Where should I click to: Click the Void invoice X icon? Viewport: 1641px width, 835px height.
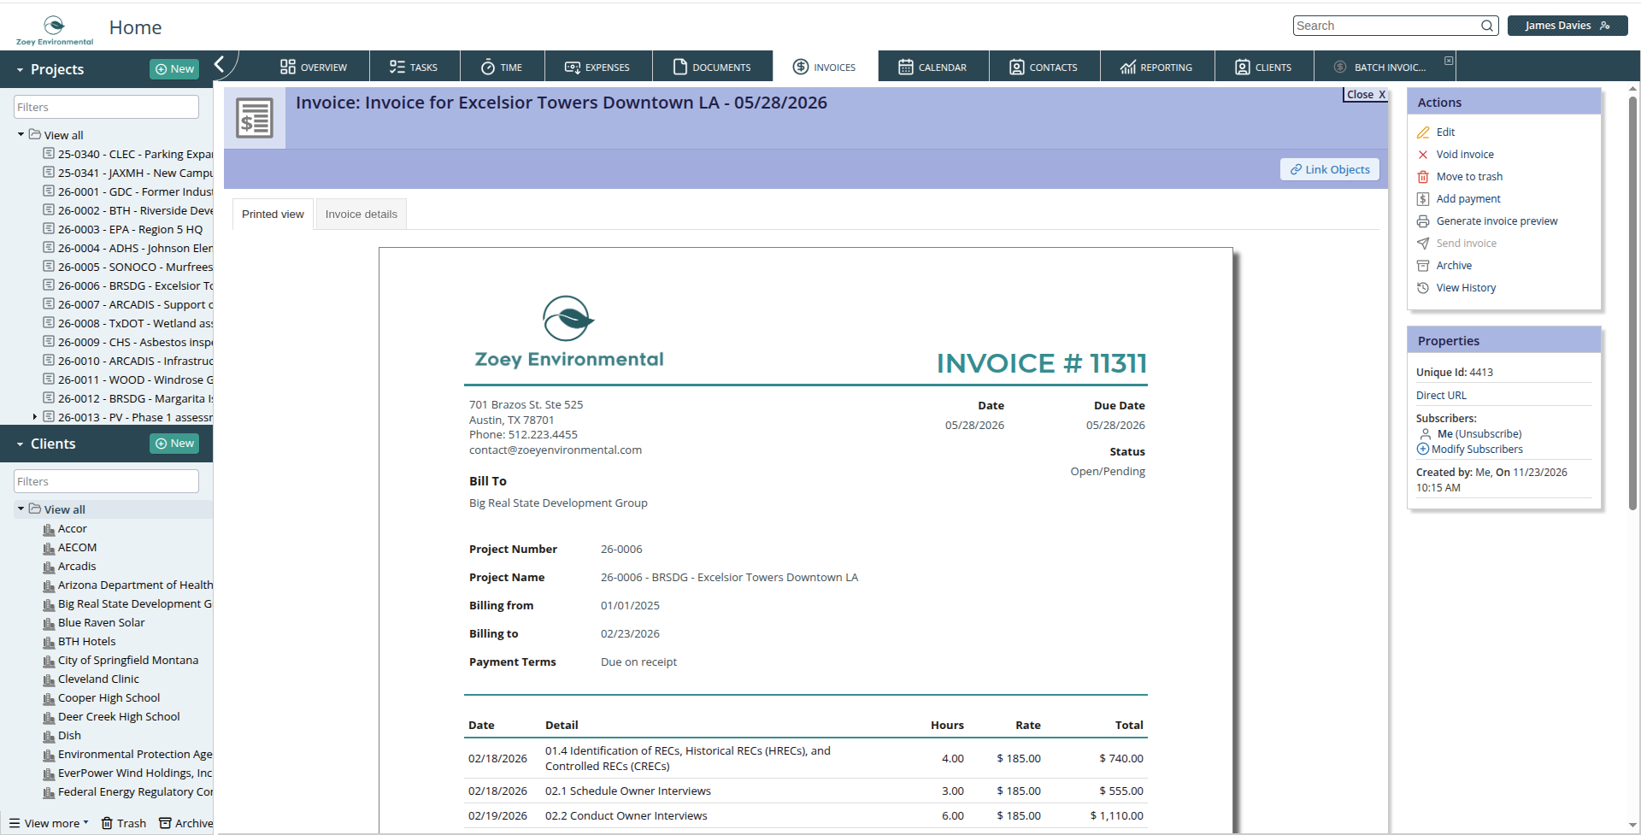pos(1423,155)
